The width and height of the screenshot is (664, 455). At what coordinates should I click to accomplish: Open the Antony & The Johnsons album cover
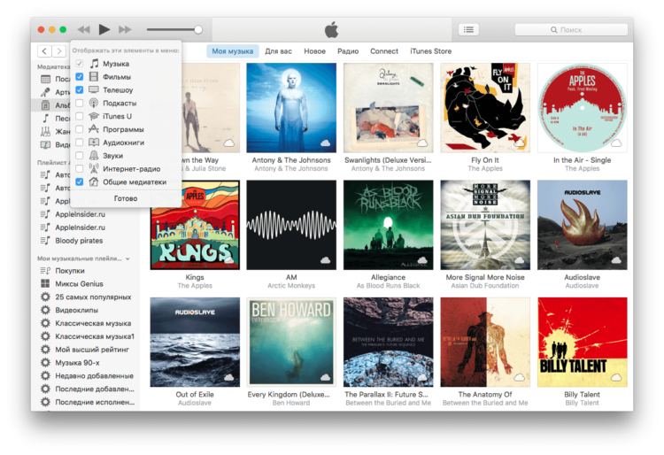pos(291,107)
